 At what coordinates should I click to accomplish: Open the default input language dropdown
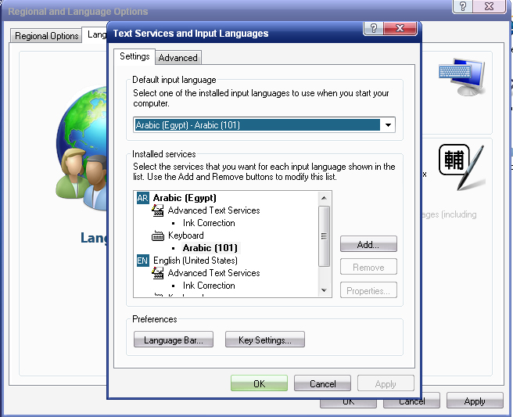coord(388,125)
